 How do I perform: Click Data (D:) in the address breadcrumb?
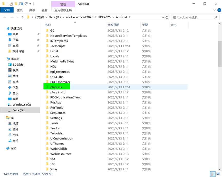coord(55,17)
